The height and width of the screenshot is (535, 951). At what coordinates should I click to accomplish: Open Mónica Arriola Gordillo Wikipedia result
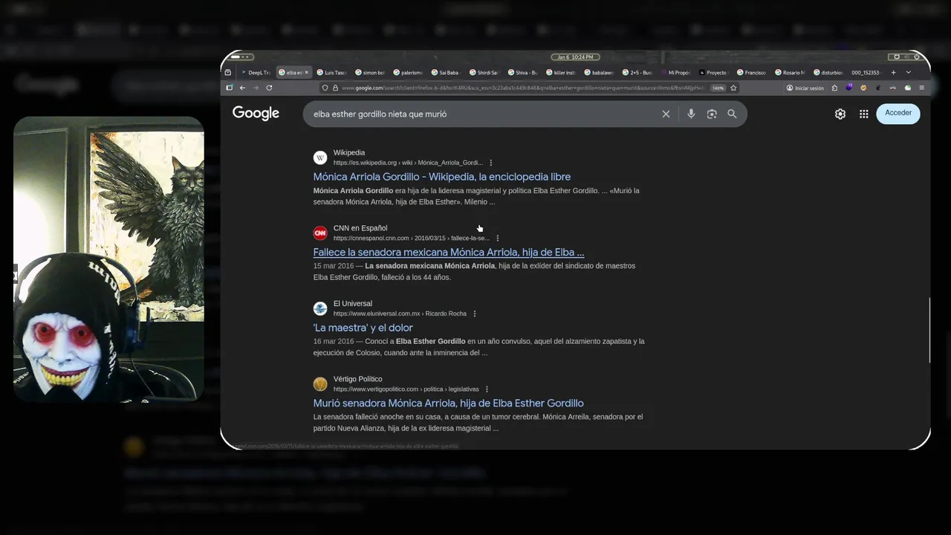click(442, 177)
